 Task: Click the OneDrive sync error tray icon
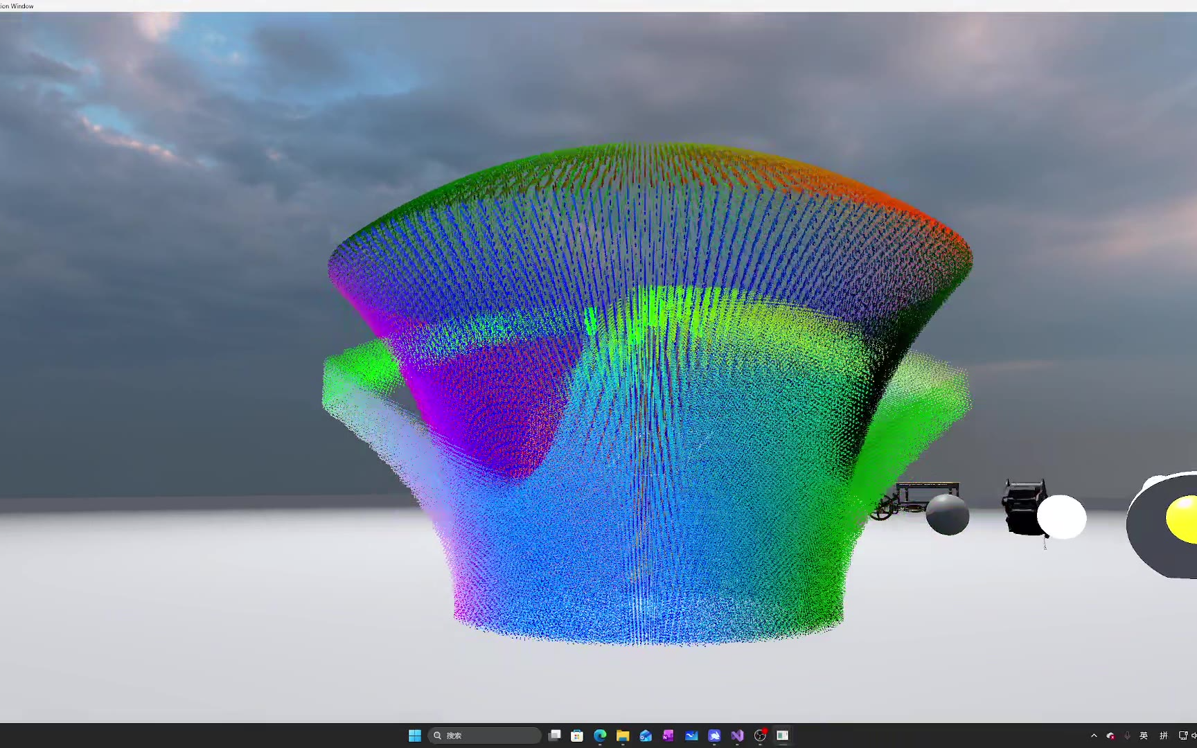click(1110, 736)
